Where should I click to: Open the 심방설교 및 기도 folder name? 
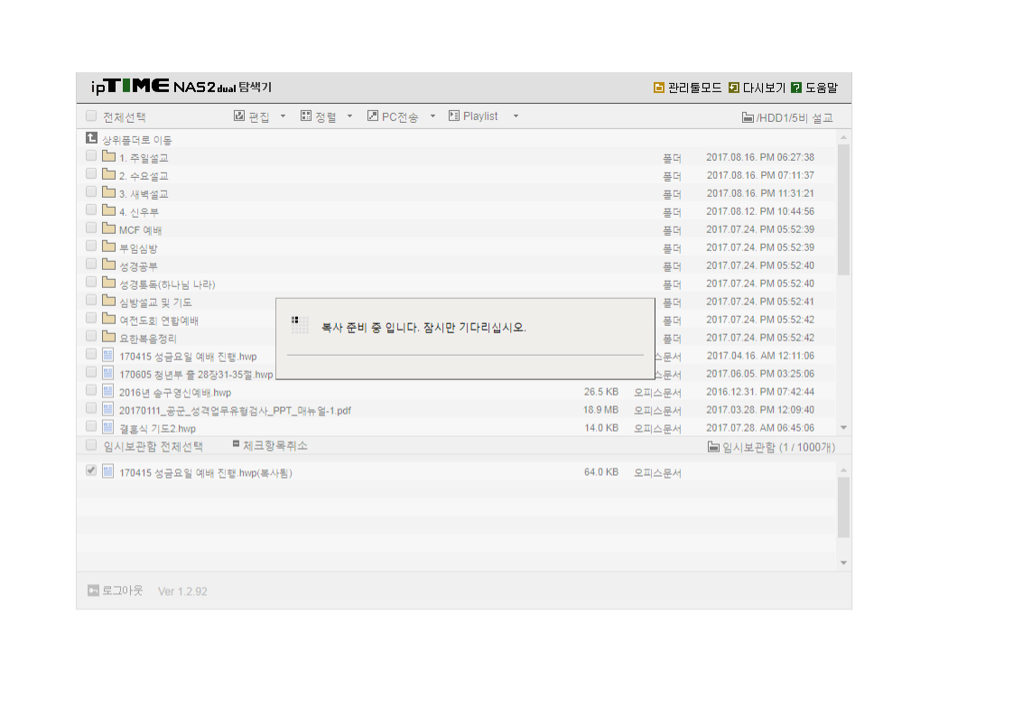155,302
